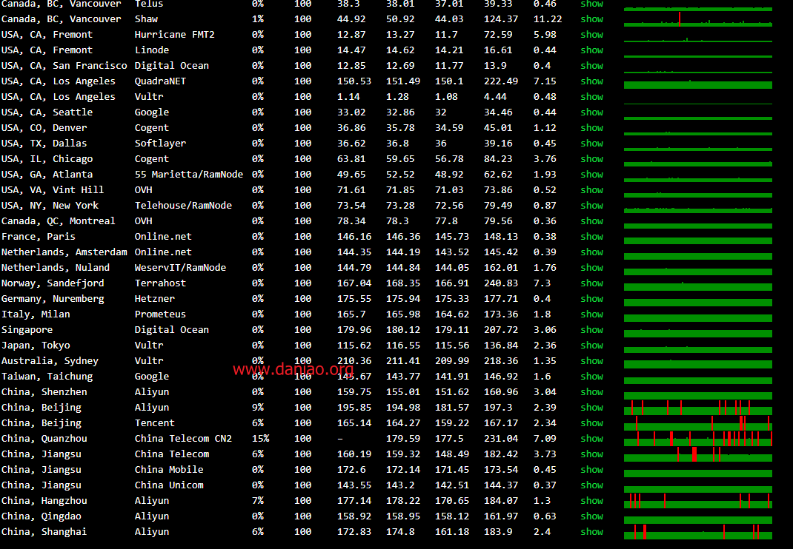This screenshot has height=549, width=793.
Task: Open the show link for Shaw Vancouver
Action: coord(591,19)
